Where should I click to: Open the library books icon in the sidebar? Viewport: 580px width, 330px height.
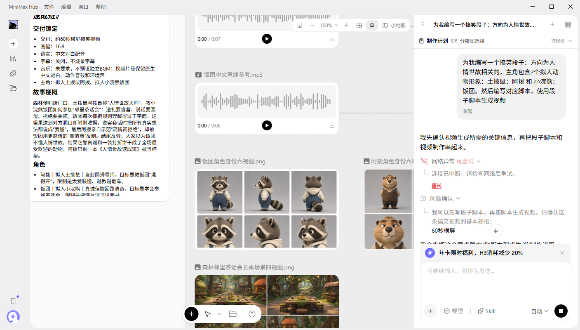point(13,59)
